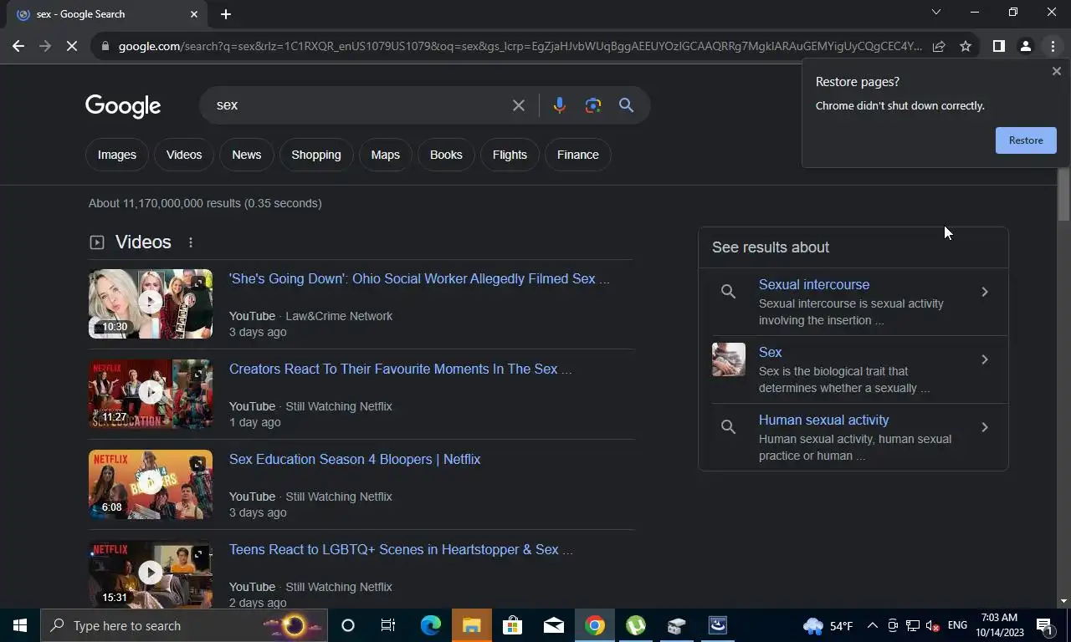Click the Google search input field
The image size is (1071, 642).
(x=360, y=105)
